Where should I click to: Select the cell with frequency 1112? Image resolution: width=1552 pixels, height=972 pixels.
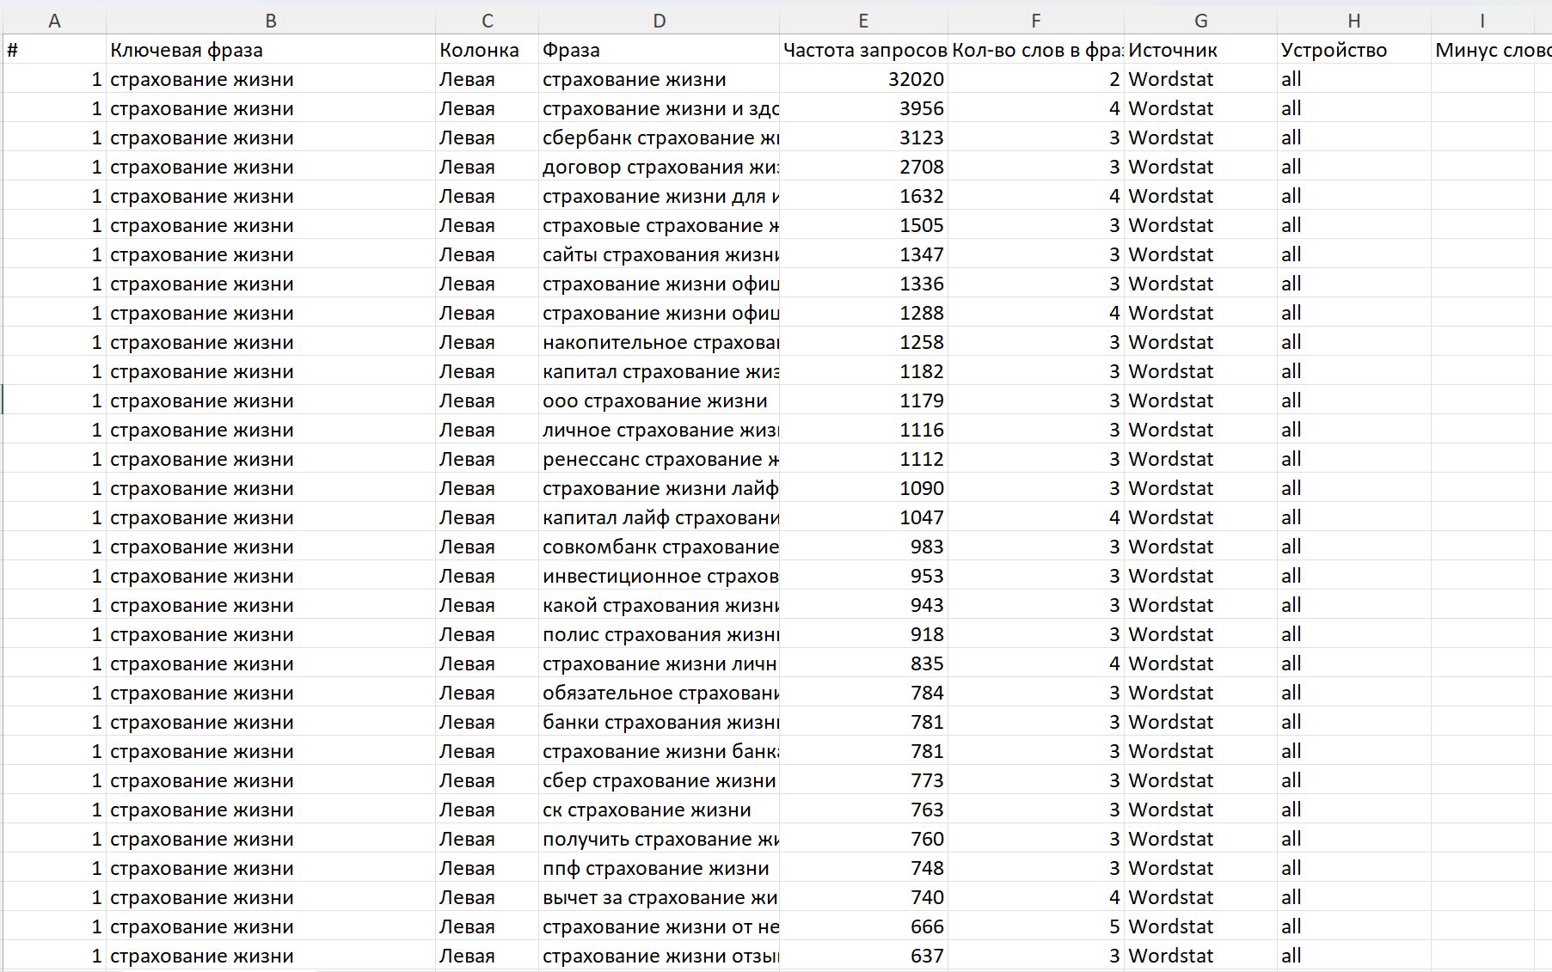tap(863, 459)
